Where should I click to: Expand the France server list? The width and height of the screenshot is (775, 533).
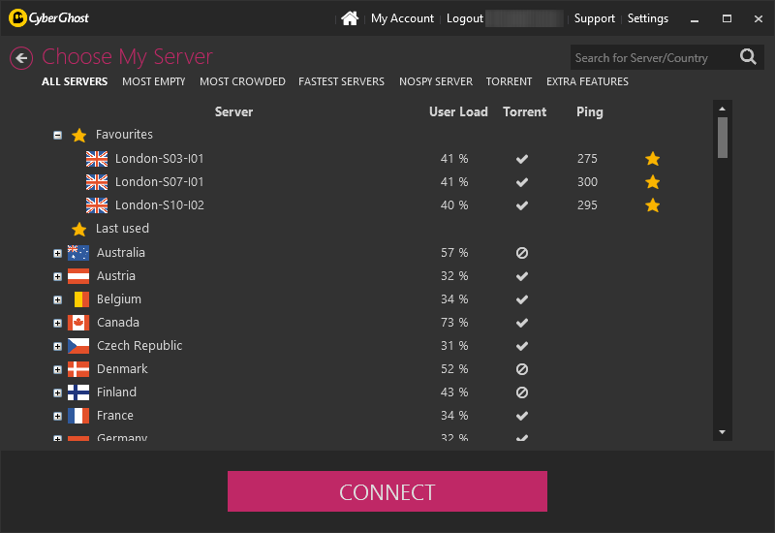(58, 416)
